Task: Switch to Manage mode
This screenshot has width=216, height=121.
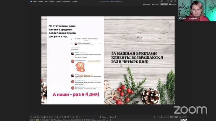Action: pyautogui.click(x=146, y=4)
